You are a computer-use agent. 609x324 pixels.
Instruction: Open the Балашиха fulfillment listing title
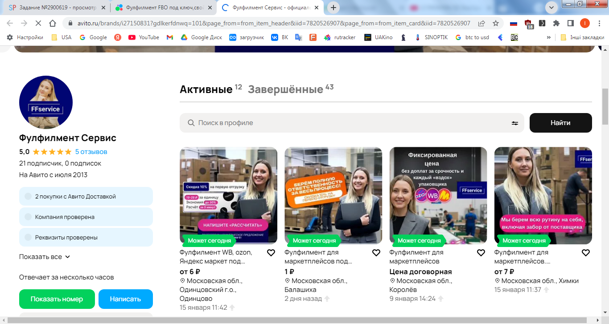[x=318, y=257]
